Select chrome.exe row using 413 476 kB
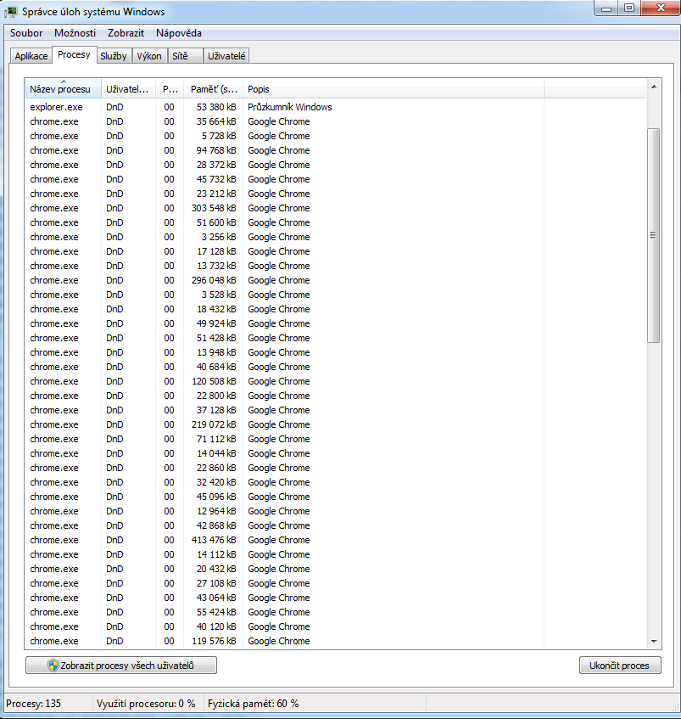This screenshot has height=719, width=681. (285, 540)
